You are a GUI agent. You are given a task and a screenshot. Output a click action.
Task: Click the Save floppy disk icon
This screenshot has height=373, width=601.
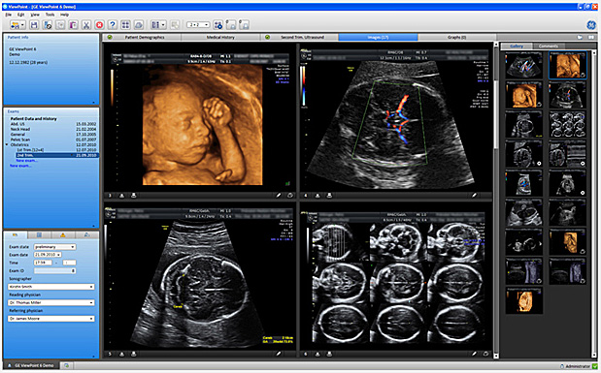click(x=34, y=25)
